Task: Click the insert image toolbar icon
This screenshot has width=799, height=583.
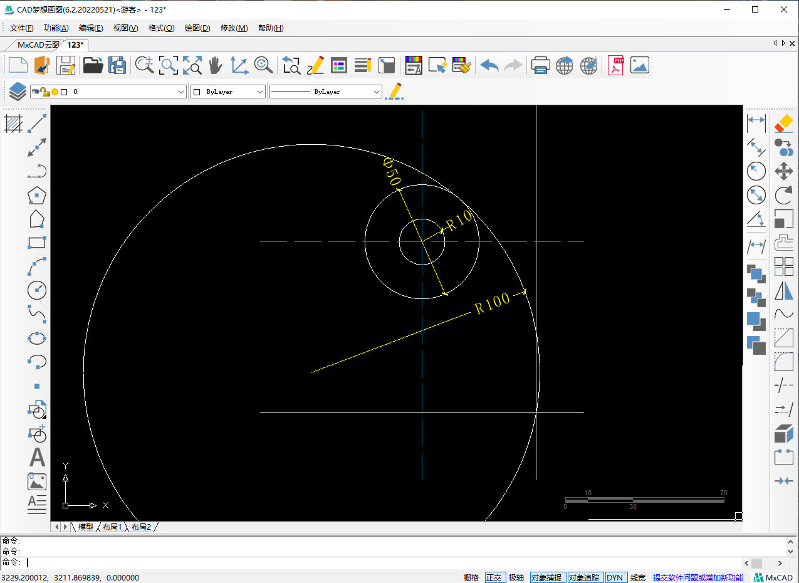Action: 640,65
